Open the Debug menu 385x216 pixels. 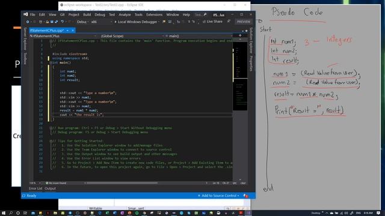click(x=100, y=14)
